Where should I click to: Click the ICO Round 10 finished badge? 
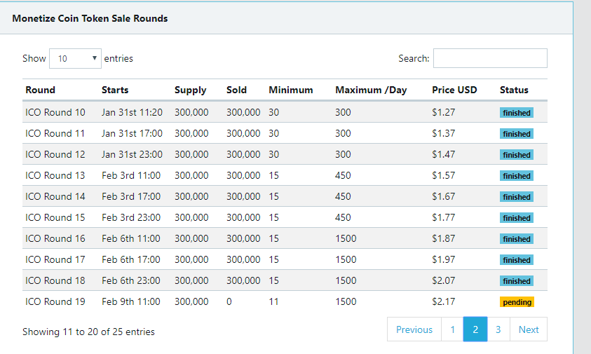click(517, 113)
